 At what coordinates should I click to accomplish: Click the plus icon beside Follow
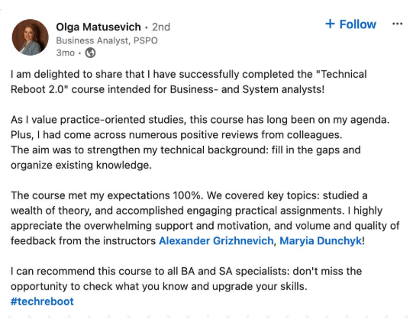(330, 24)
